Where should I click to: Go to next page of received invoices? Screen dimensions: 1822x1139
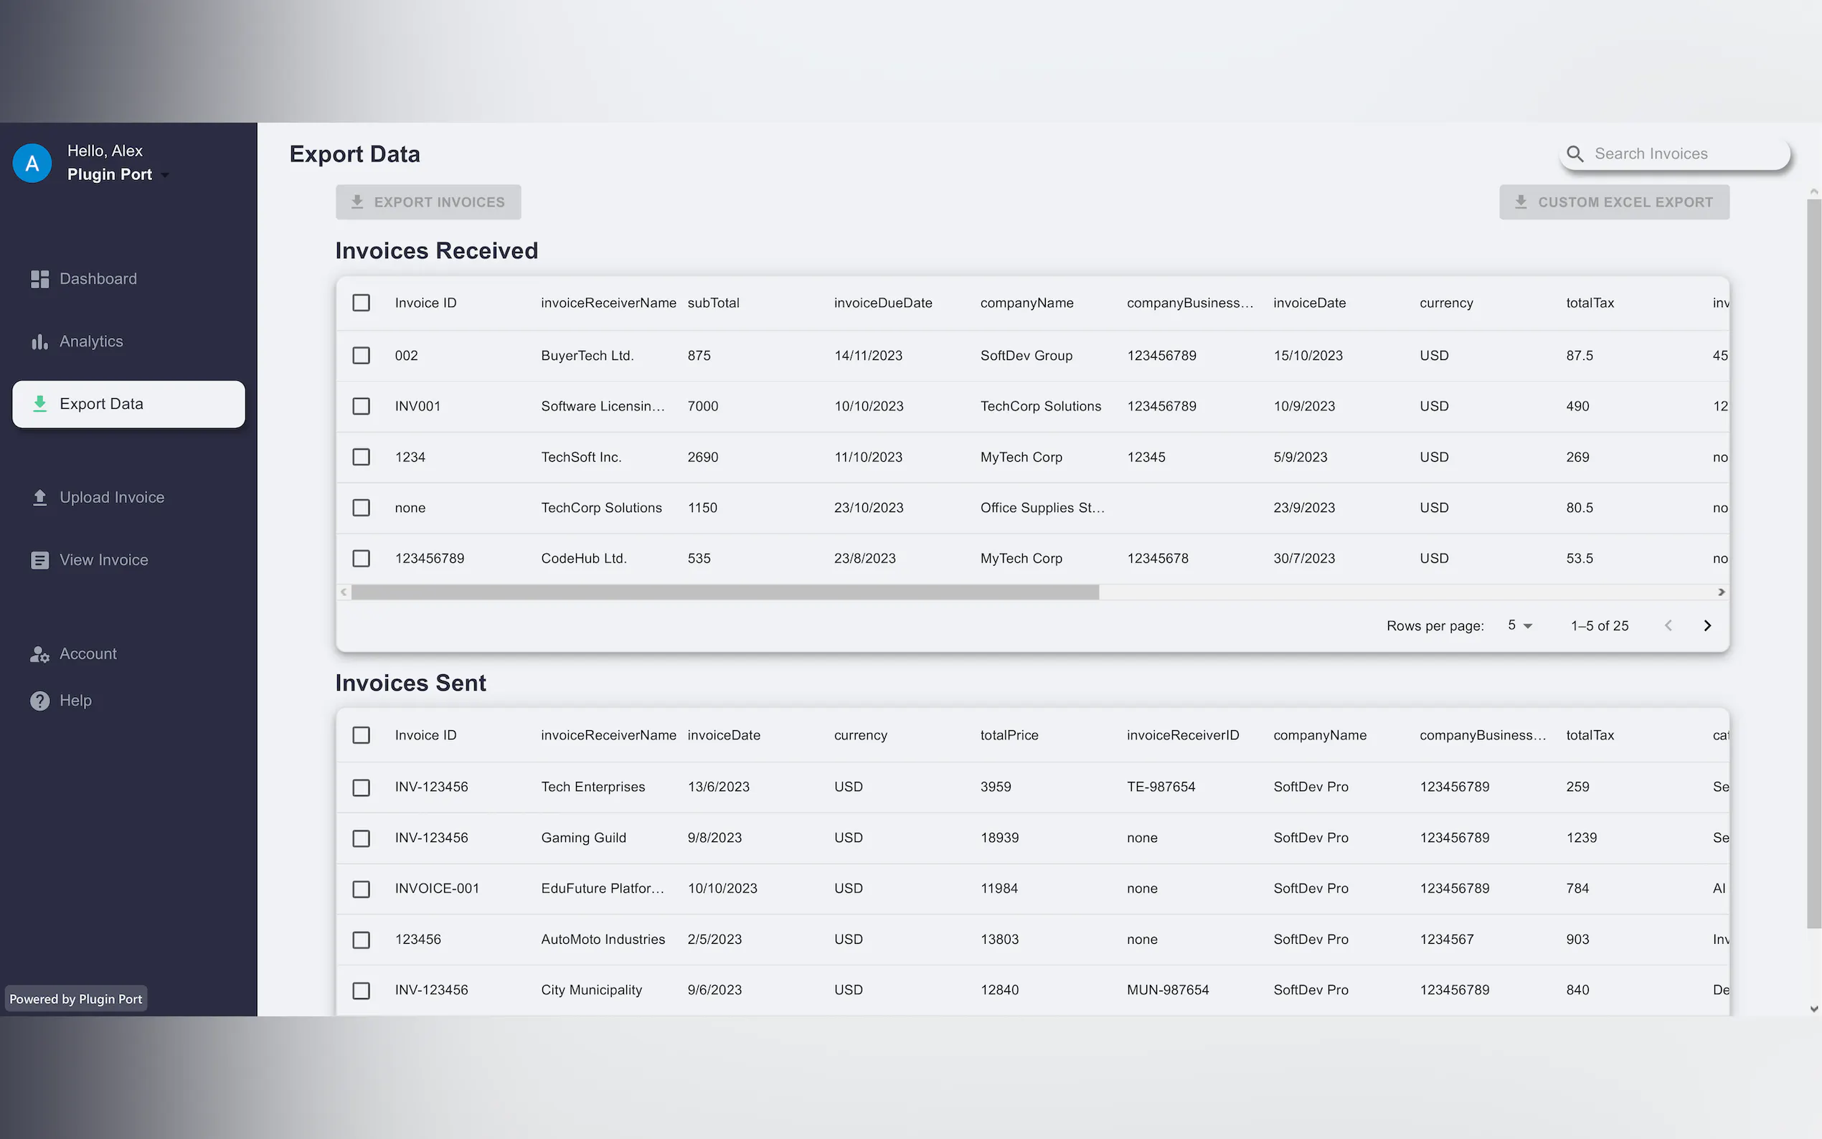click(x=1707, y=626)
